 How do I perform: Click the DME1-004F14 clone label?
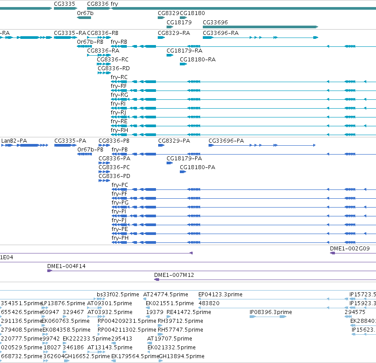point(66,266)
